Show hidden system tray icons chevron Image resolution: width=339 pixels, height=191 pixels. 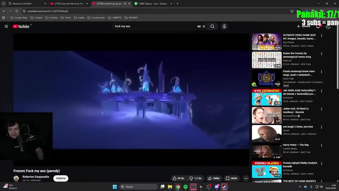point(300,187)
